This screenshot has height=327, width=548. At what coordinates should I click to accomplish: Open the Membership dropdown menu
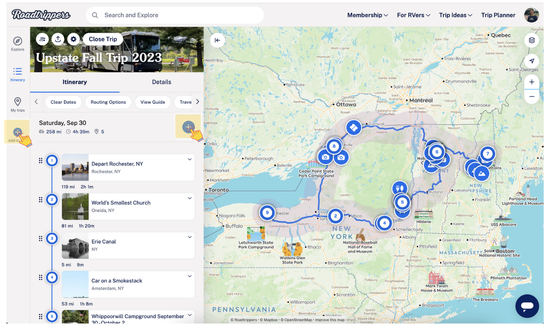click(367, 15)
